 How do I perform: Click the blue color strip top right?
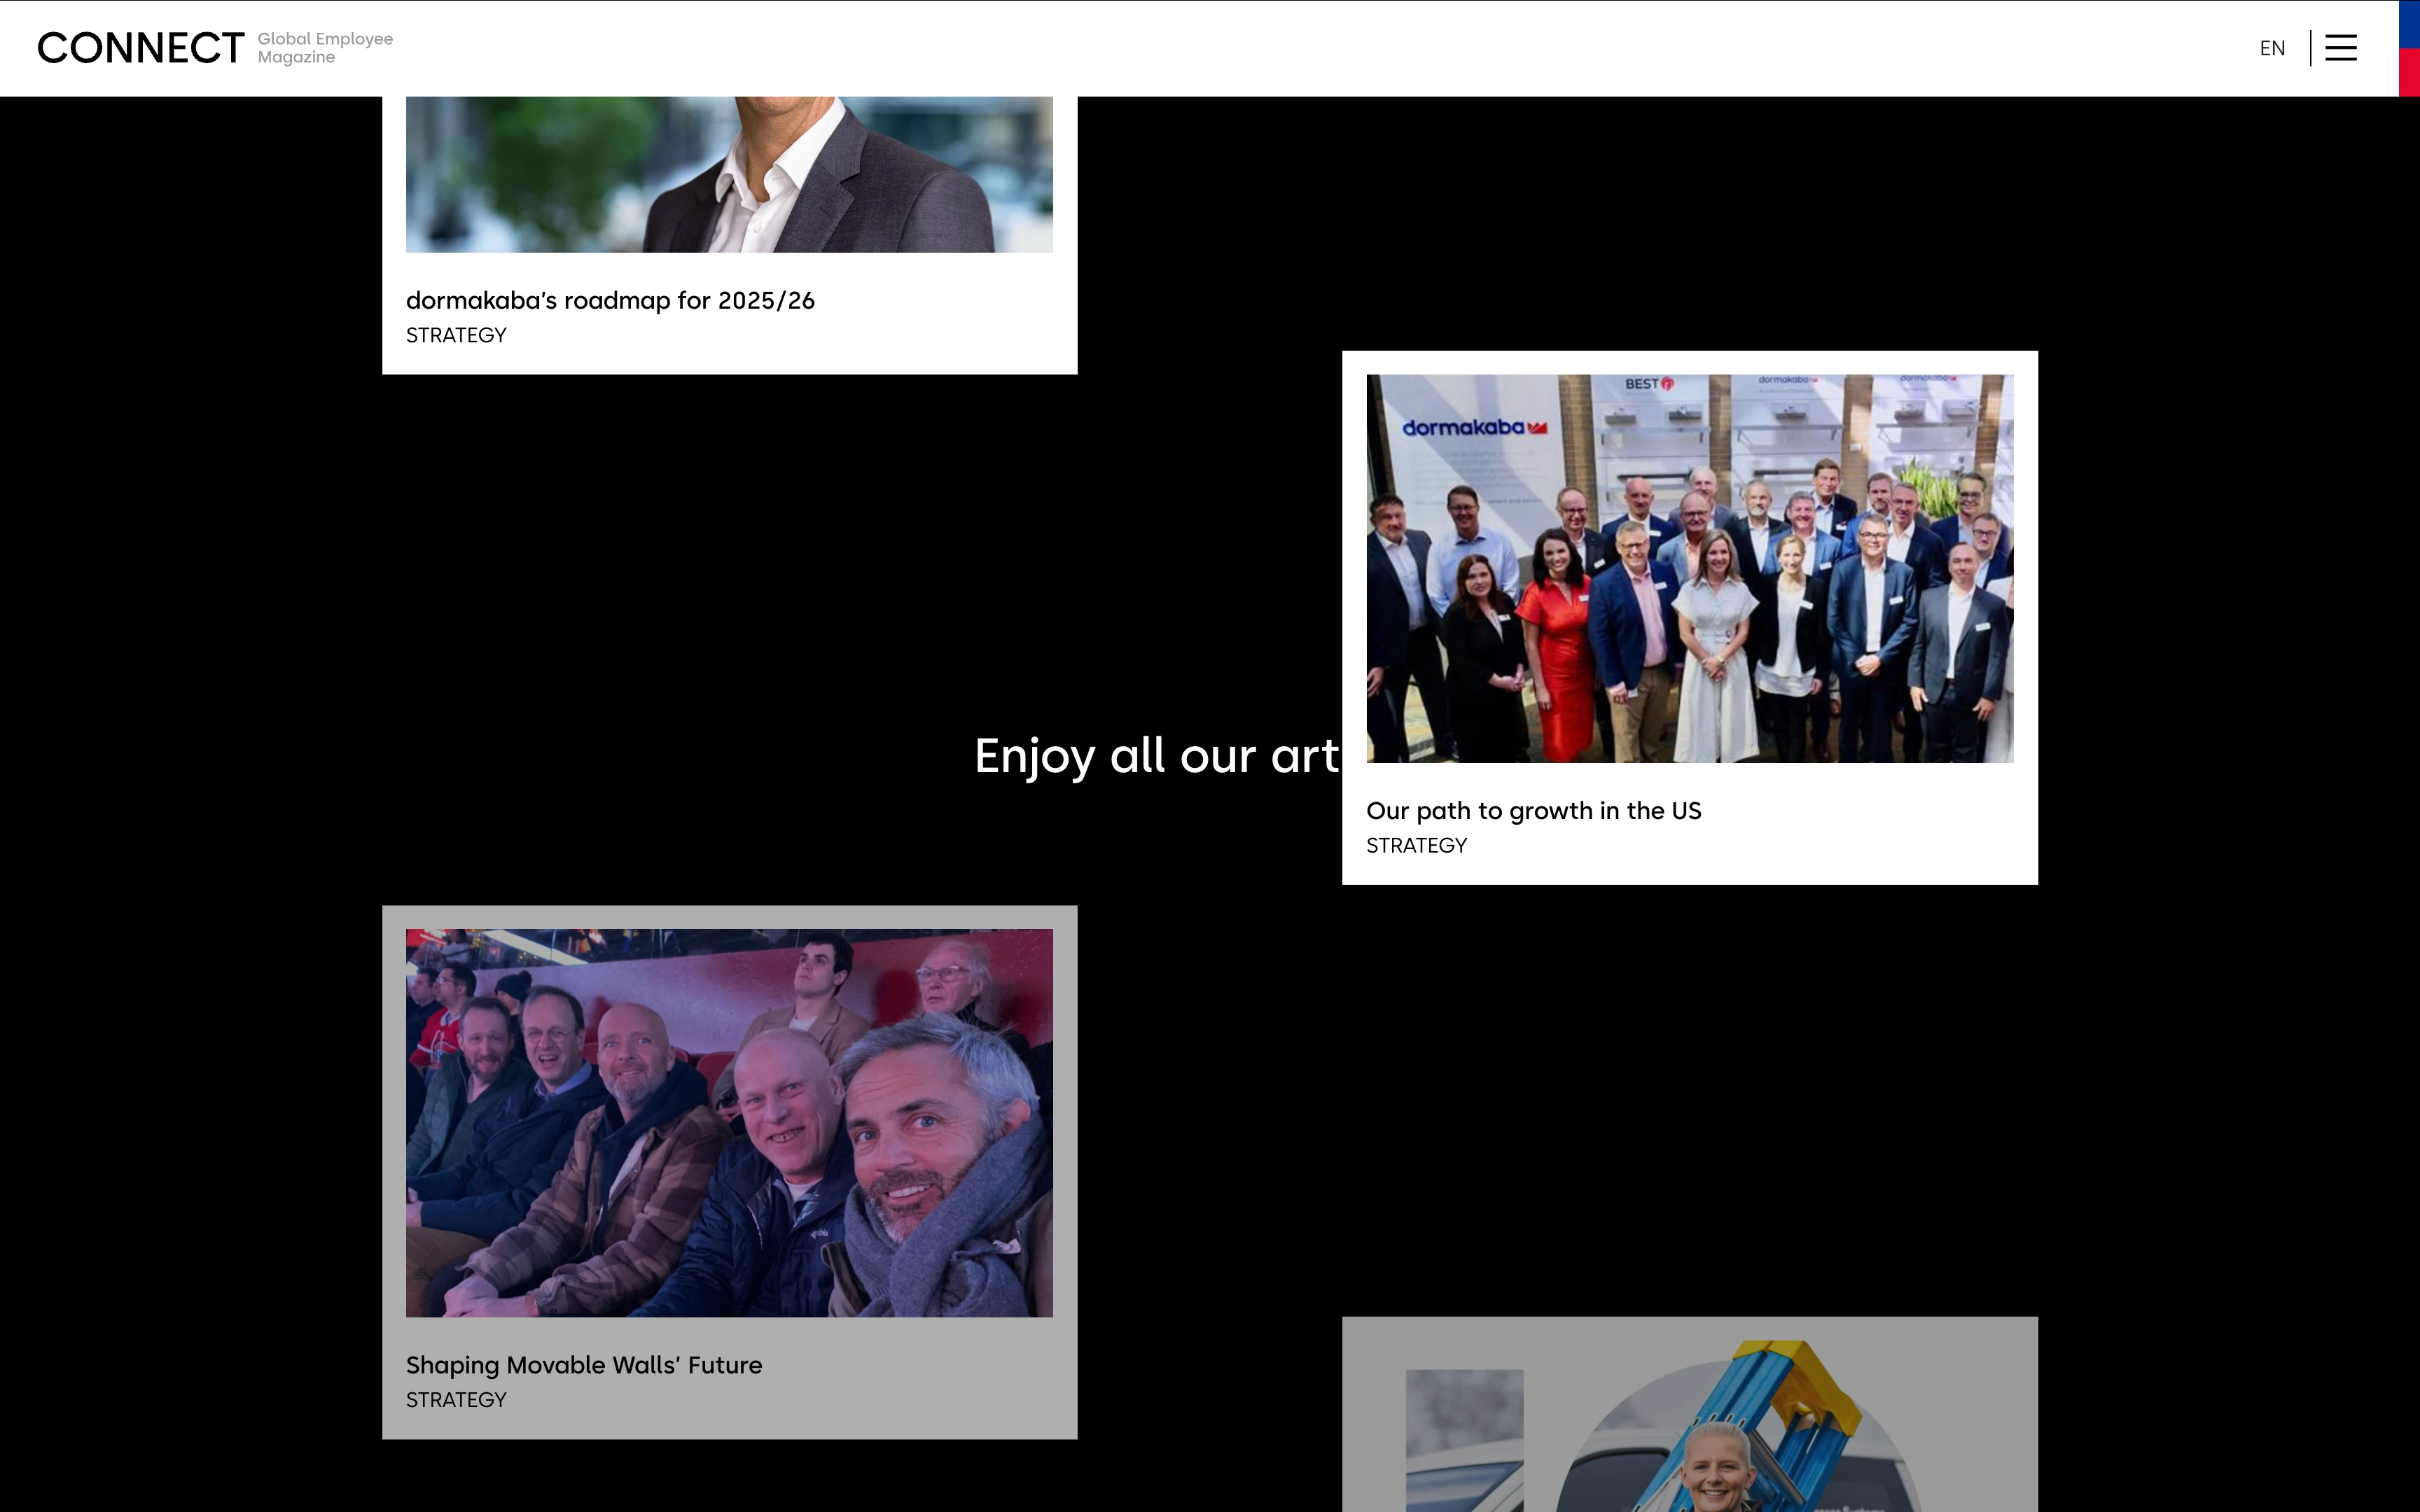(2409, 24)
